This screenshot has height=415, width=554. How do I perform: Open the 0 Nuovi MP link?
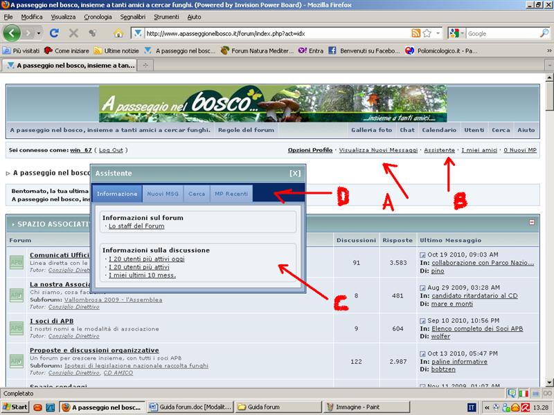coord(520,150)
